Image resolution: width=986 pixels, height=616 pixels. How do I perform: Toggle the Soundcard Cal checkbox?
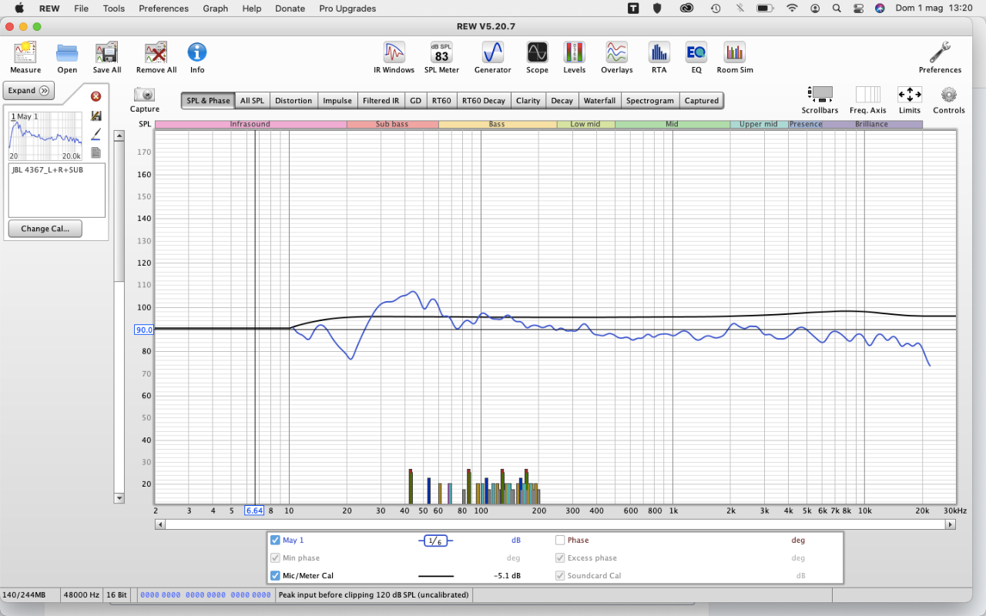coord(560,575)
